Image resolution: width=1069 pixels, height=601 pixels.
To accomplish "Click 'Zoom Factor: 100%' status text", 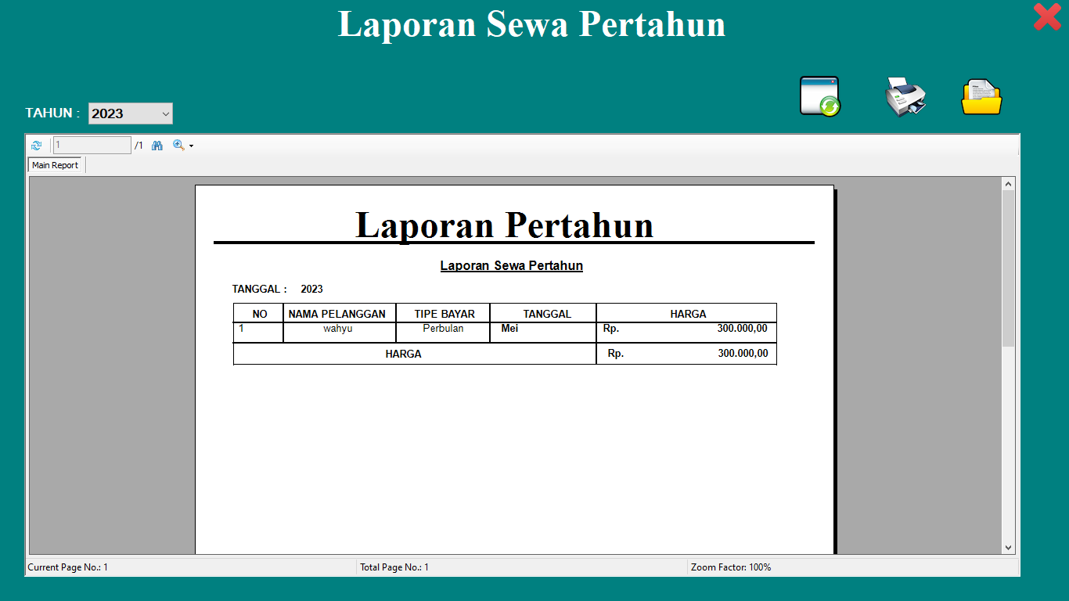I will coord(731,567).
